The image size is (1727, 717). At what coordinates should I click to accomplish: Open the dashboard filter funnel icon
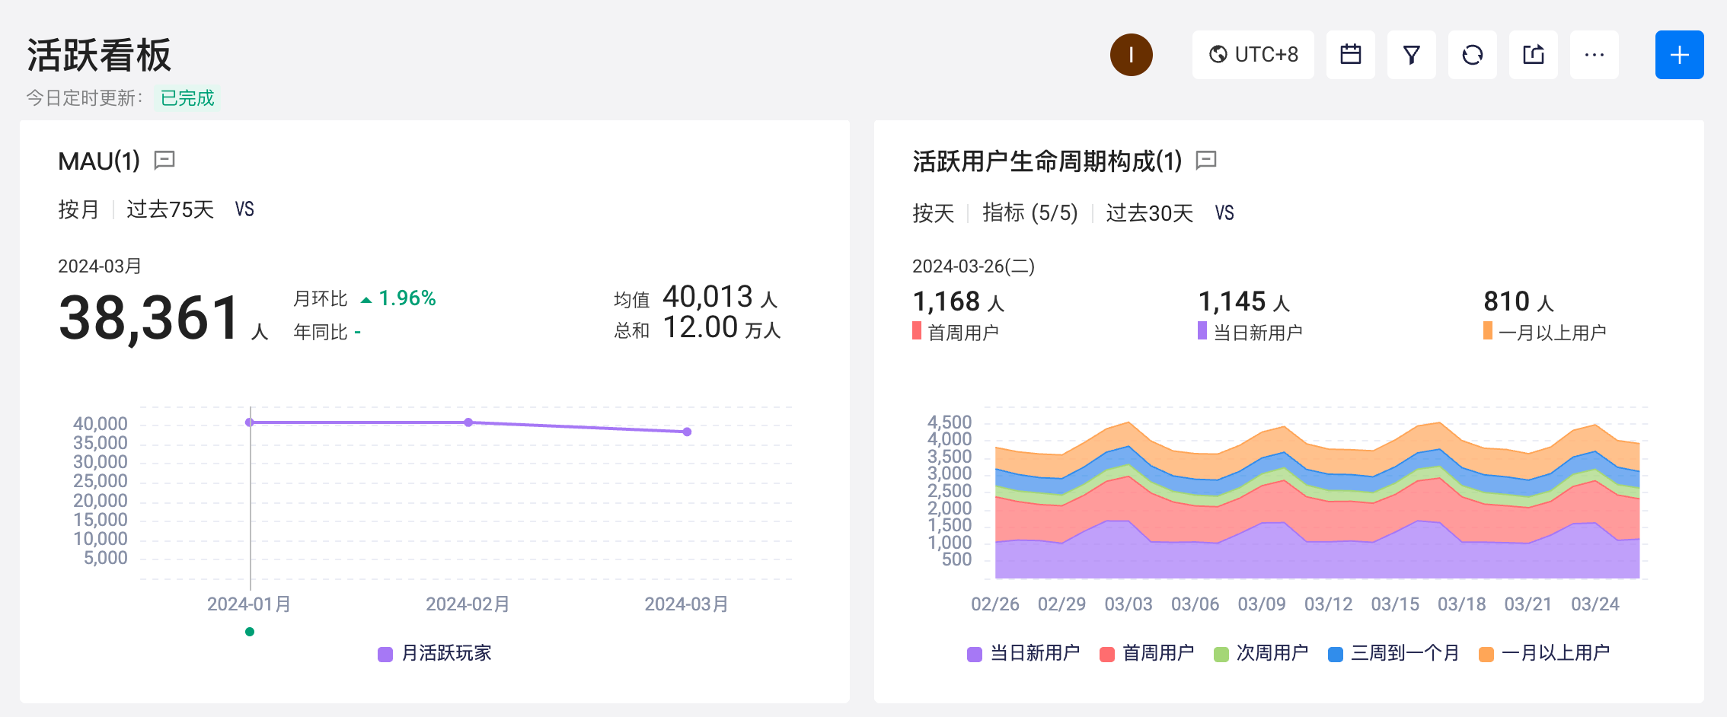pyautogui.click(x=1411, y=55)
